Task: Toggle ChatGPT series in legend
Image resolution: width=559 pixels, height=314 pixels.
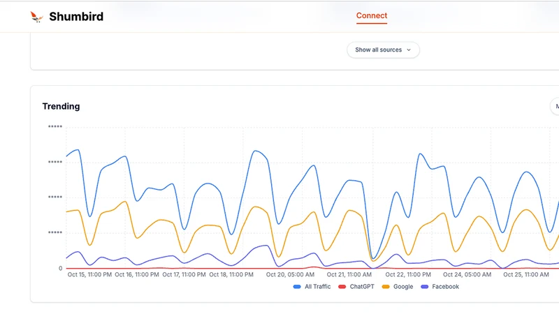Action: pos(356,287)
